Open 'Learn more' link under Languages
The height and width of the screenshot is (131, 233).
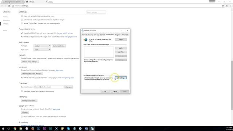click(60, 70)
